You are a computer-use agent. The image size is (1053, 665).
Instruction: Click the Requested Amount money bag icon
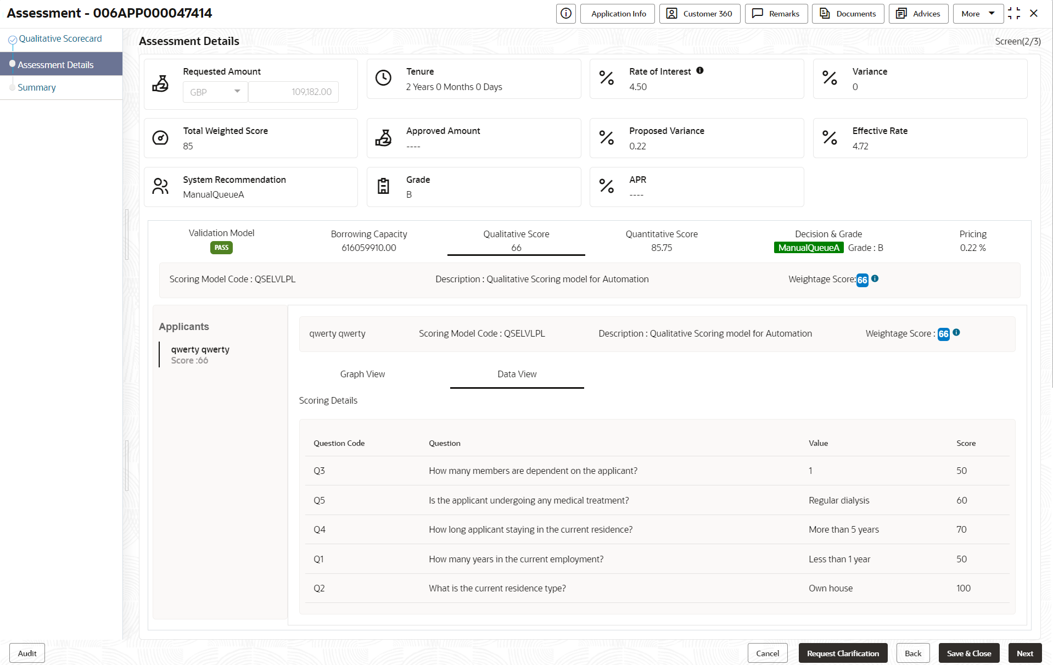click(x=160, y=83)
